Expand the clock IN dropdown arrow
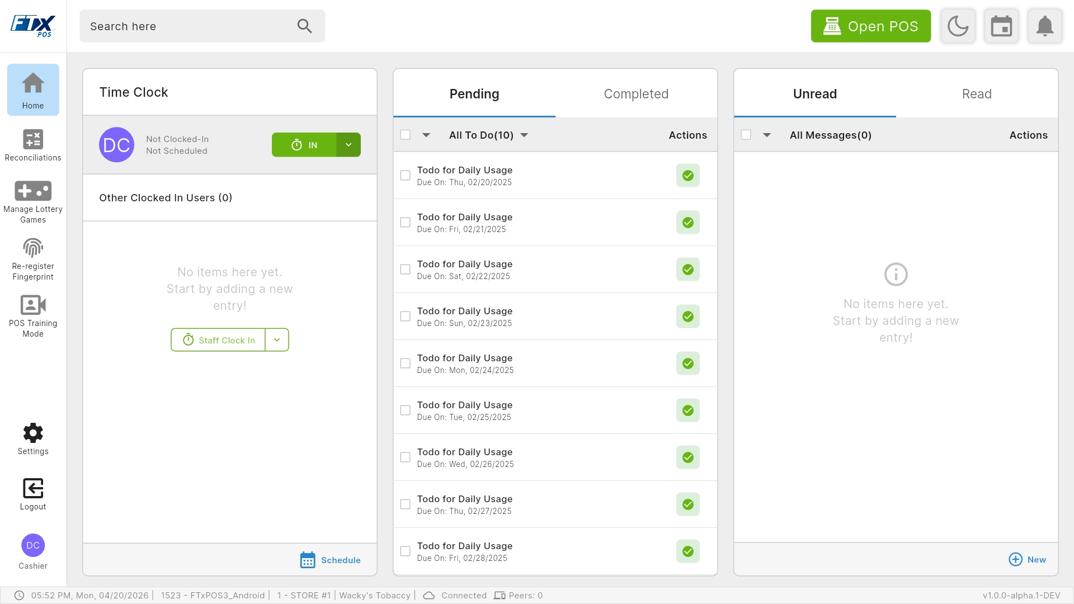The height and width of the screenshot is (604, 1074). [348, 145]
